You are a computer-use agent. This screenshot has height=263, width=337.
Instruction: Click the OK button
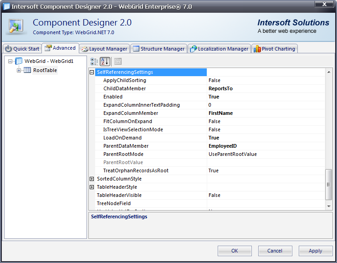235,251
